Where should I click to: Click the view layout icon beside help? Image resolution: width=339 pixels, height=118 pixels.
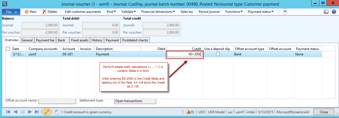tap(326, 12)
